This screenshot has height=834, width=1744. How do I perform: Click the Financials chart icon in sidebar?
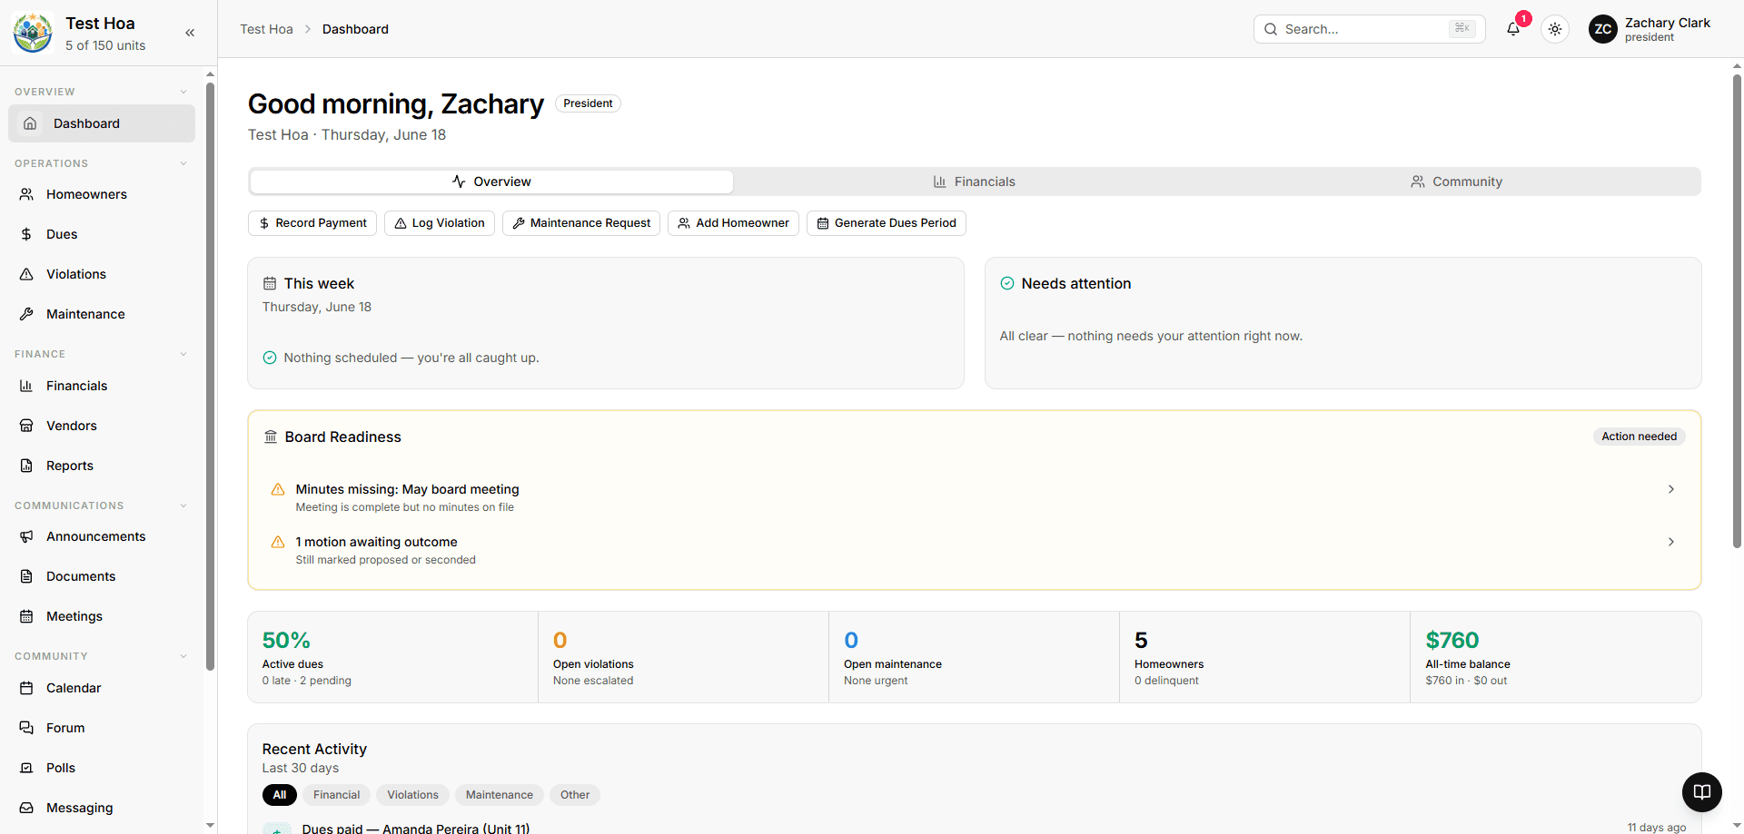[x=26, y=386]
